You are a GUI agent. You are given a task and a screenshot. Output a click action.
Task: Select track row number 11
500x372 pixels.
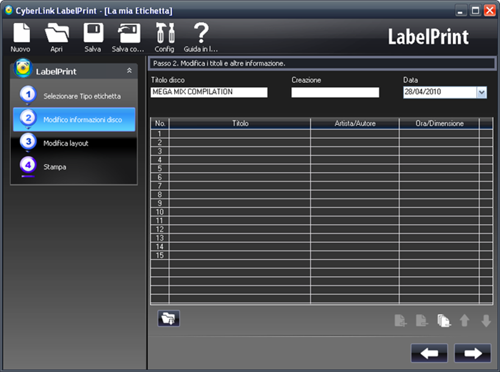pos(322,221)
